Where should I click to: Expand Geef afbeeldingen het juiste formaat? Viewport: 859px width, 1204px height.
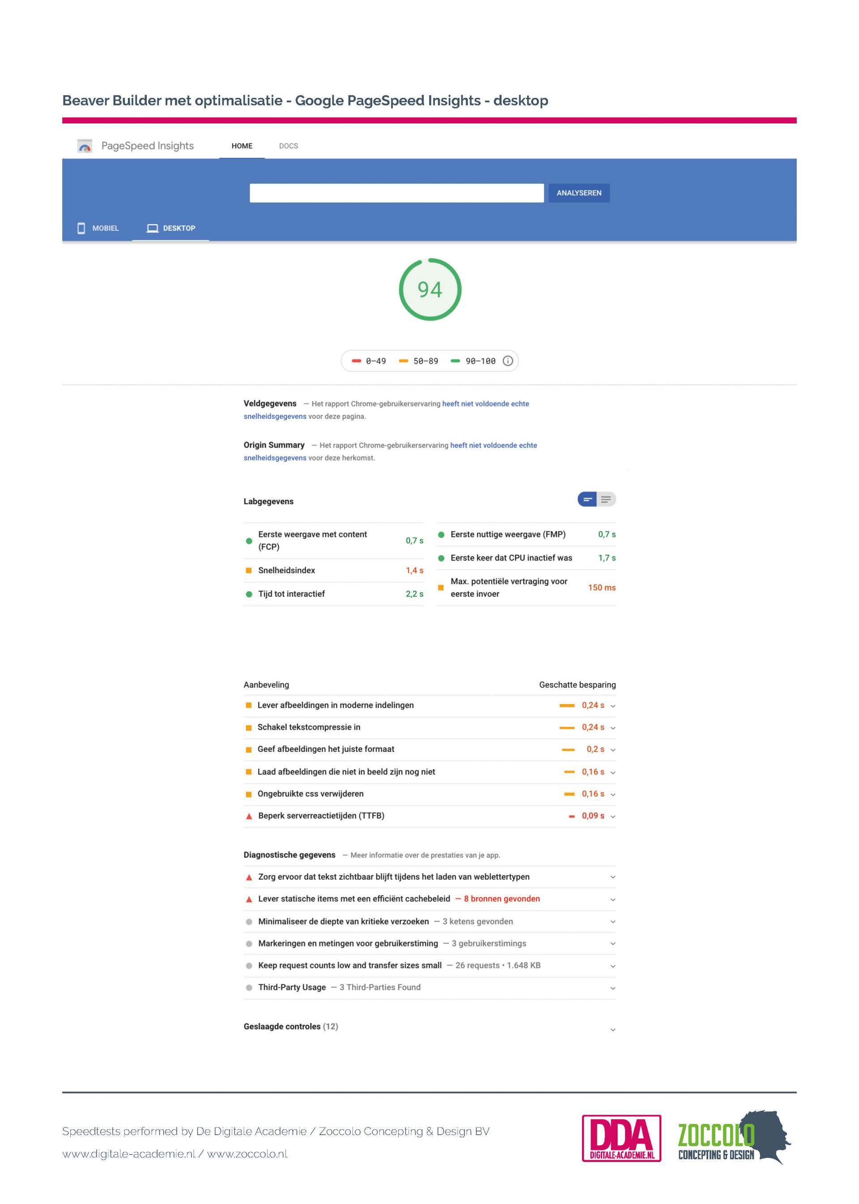[613, 750]
